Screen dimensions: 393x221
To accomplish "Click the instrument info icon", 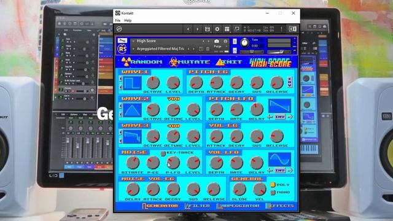I will [x=225, y=41].
